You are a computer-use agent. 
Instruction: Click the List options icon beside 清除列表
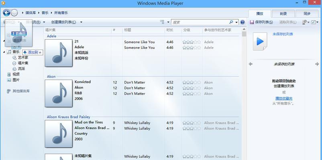point(304,22)
